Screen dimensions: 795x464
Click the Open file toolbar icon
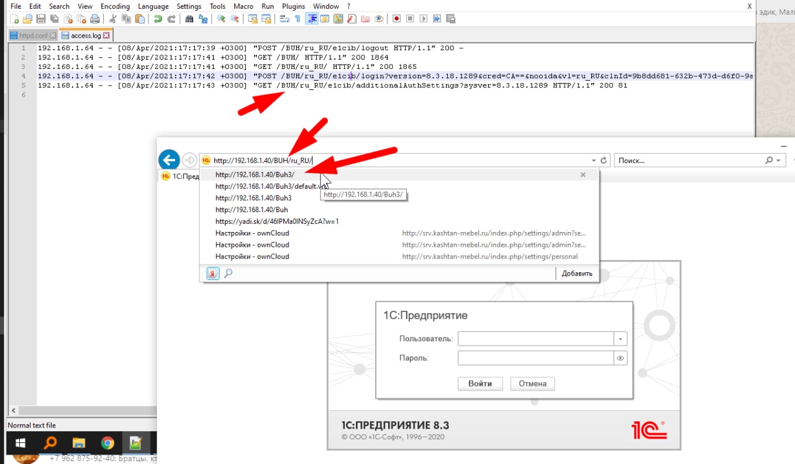pos(27,19)
